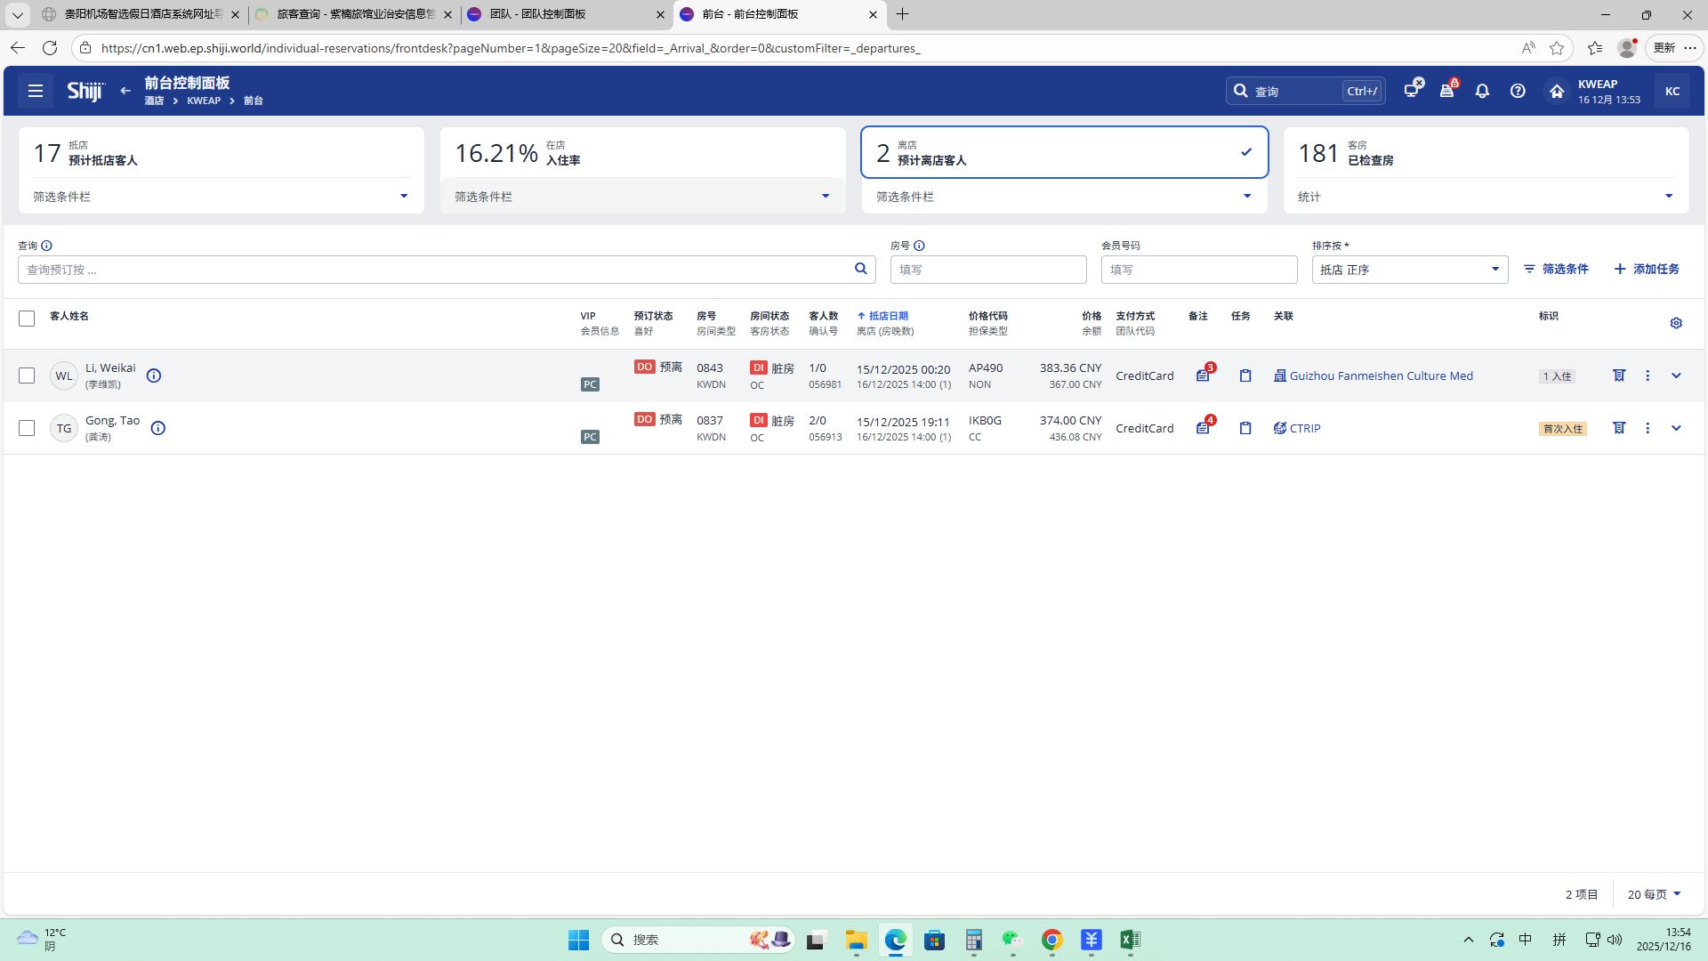1708x961 pixels.
Task: Open the 20 每页 page size dropdown
Action: click(1654, 894)
